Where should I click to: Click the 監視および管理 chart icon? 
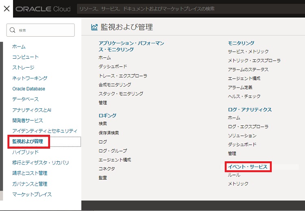click(x=94, y=27)
